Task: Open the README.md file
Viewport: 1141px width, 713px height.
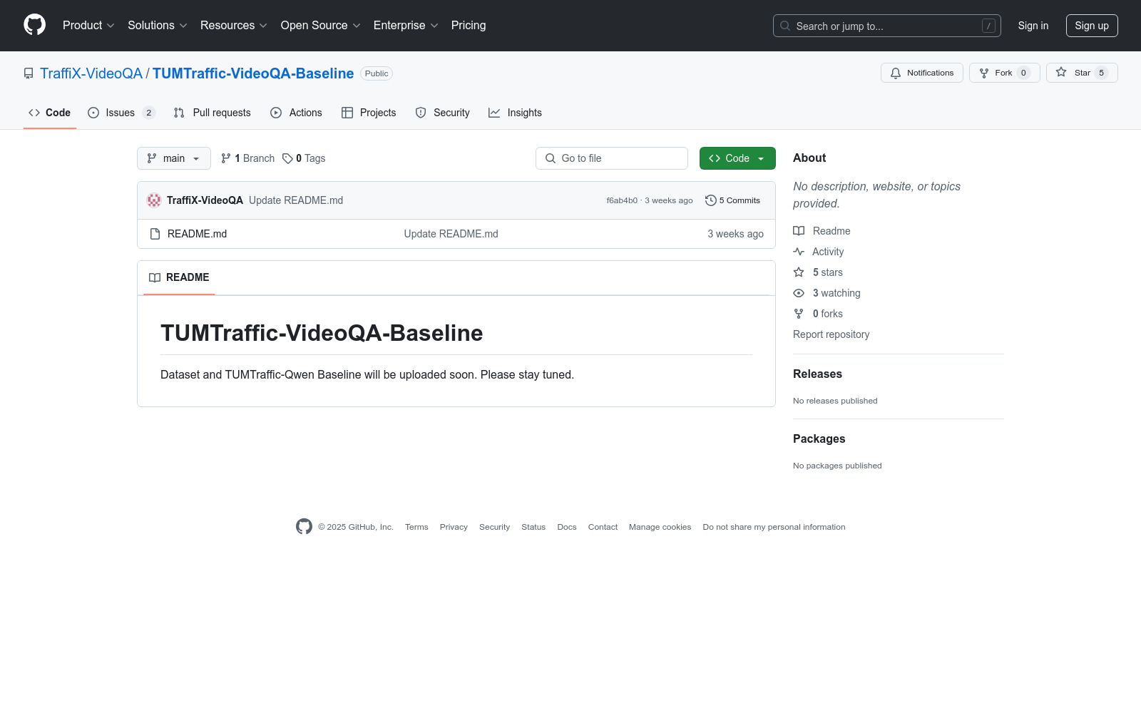Action: point(197,234)
